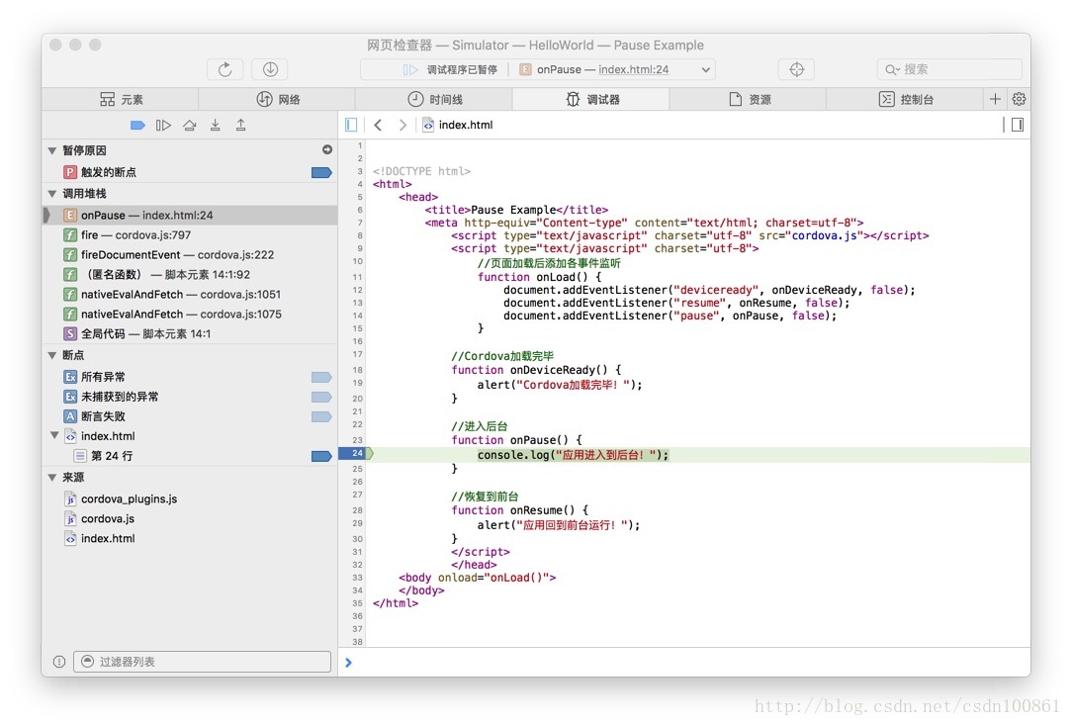Toggle the right details sidebar
Screen dimensions: 1072x726
1018,125
